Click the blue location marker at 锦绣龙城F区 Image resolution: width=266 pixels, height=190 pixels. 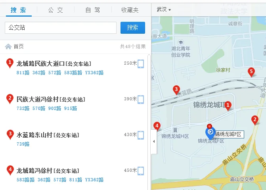(x=211, y=133)
